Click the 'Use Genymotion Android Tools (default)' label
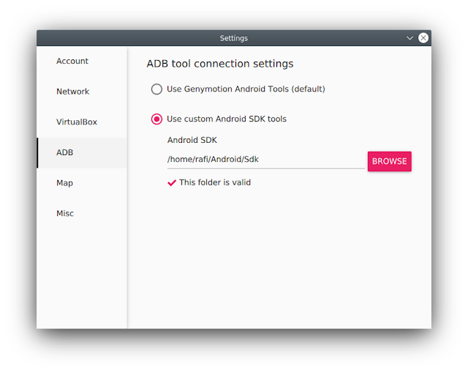 point(246,89)
